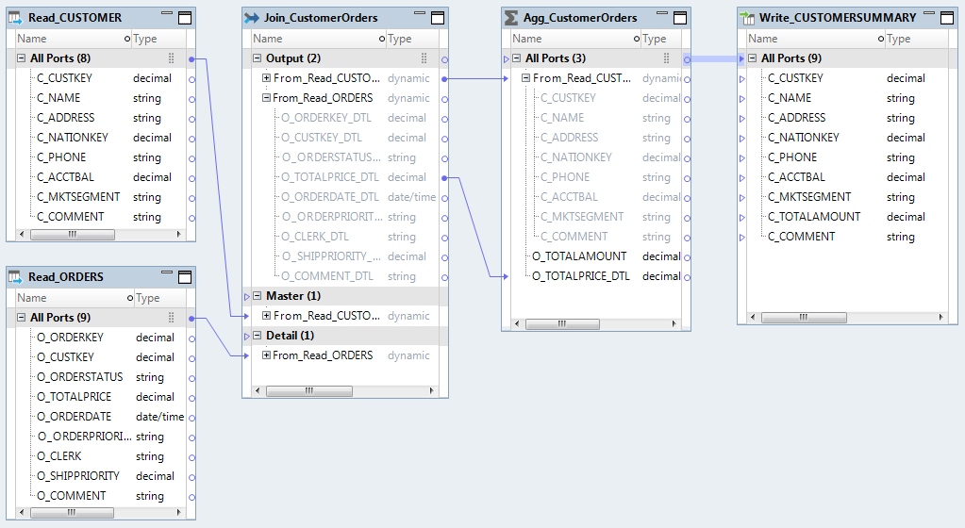The width and height of the screenshot is (965, 528).
Task: Select O_SHIPPRIORITY port in Read_ORDERS
Action: pos(78,476)
